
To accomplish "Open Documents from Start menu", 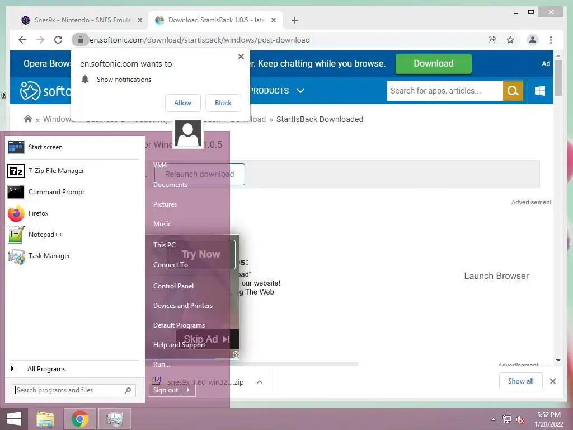I will pos(170,185).
